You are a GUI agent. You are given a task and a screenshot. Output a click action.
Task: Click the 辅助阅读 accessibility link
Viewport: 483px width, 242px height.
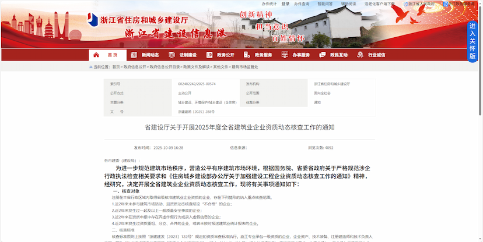[x=348, y=3]
